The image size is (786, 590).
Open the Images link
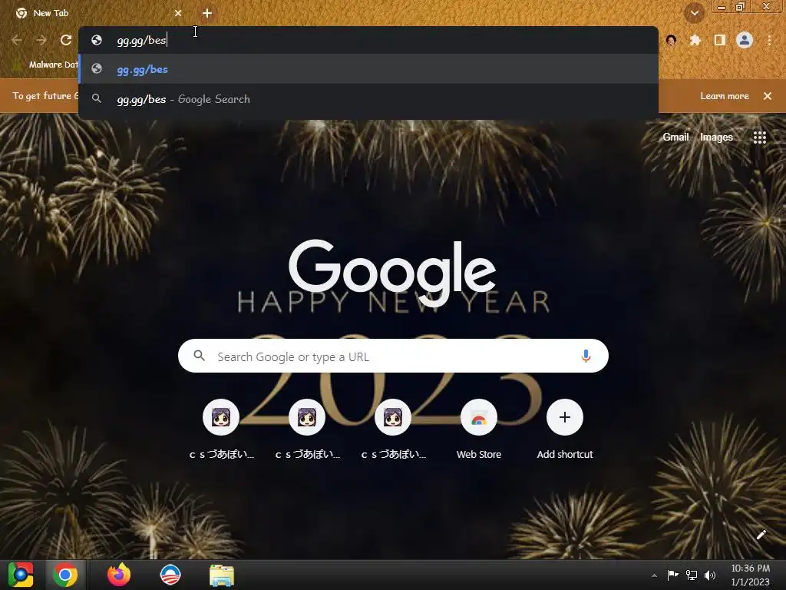(x=716, y=137)
